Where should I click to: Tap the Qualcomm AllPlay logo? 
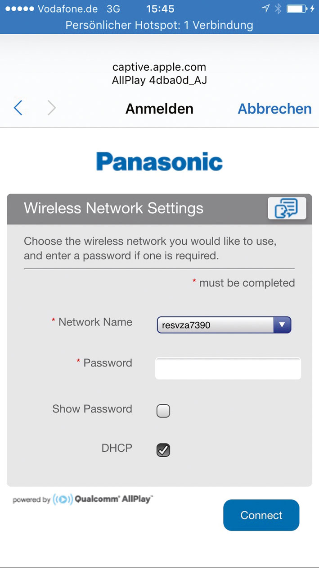(103, 499)
